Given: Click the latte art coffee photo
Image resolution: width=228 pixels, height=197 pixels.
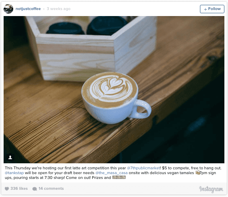Looking at the screenshot, I should coord(114,89).
